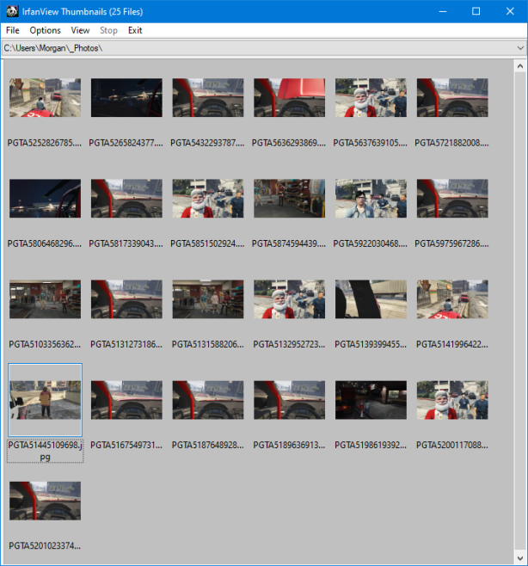
Task: Select thumbnail PGTA5139399455
Action: pos(371,298)
